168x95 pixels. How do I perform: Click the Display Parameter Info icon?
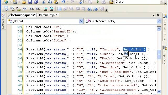pos(12,9)
